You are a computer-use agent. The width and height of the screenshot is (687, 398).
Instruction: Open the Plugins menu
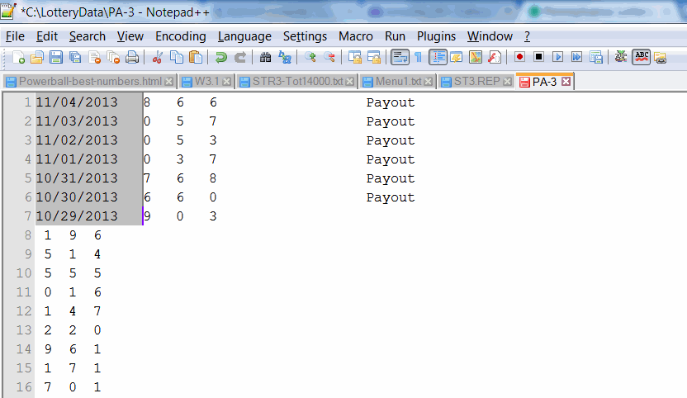coord(436,36)
